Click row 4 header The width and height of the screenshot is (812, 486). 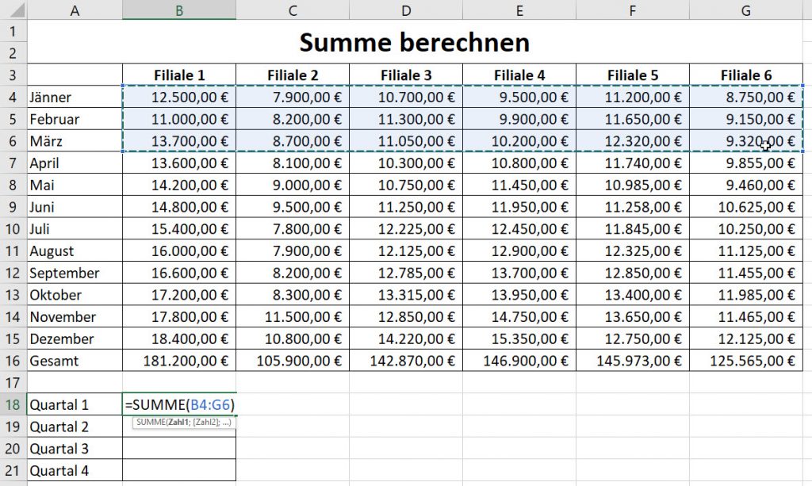[x=13, y=98]
